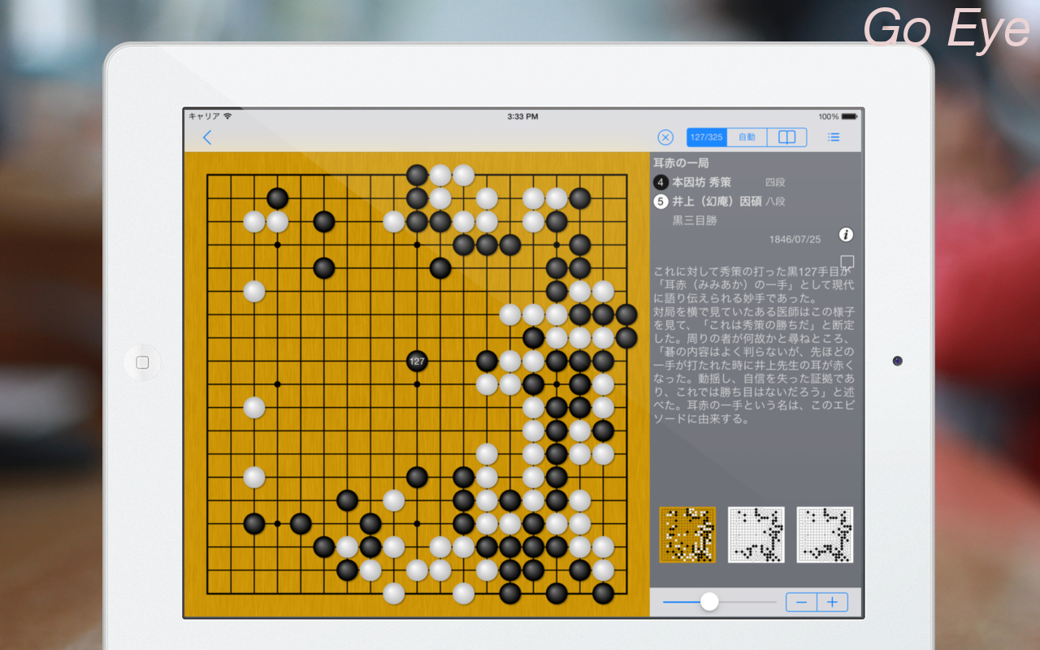This screenshot has width=1040, height=650.
Task: Select the wooden board theme thumbnail
Action: pyautogui.click(x=687, y=535)
